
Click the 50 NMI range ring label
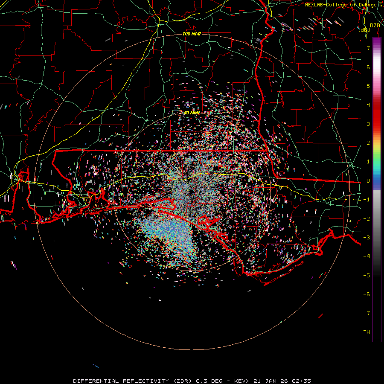click(192, 113)
